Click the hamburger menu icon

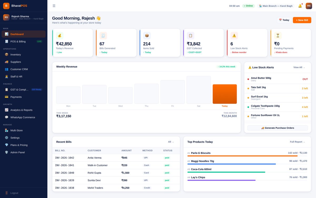[x=54, y=6]
